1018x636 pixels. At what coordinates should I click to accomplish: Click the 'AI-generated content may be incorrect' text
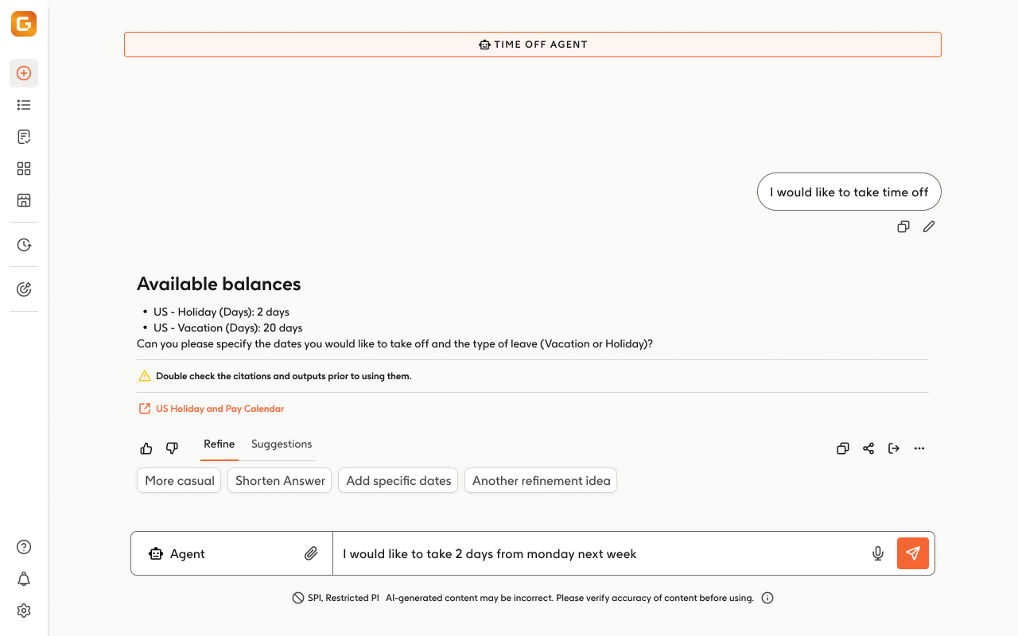(569, 598)
